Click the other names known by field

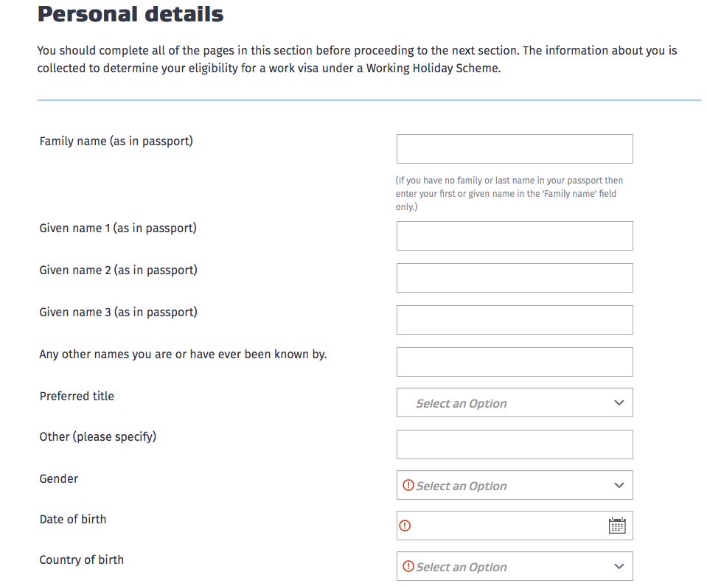coord(515,362)
